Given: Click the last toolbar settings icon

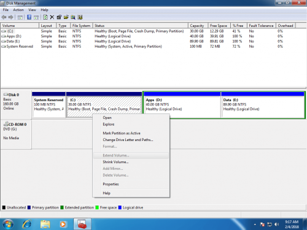Looking at the screenshot, I should [80, 17].
